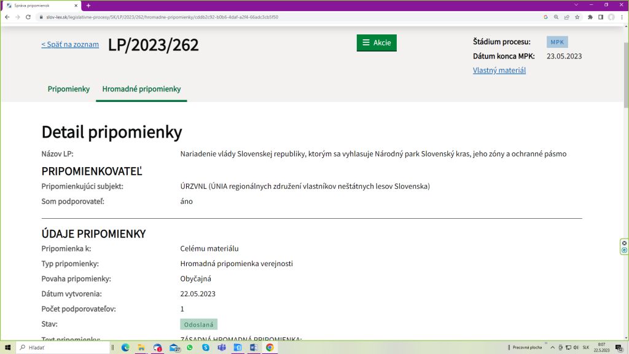The height and width of the screenshot is (354, 629).
Task: Open the Vlastný materiál link
Action: pyautogui.click(x=499, y=70)
